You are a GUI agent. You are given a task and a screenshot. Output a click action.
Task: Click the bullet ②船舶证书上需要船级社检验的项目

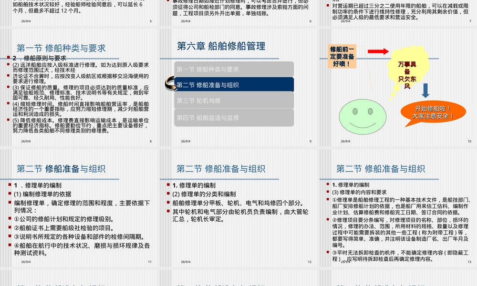[x=64, y=228]
